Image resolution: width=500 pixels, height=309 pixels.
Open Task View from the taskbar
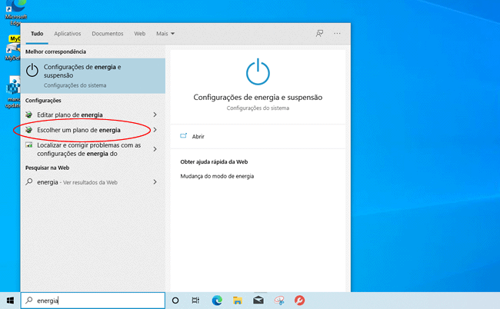pos(196,301)
